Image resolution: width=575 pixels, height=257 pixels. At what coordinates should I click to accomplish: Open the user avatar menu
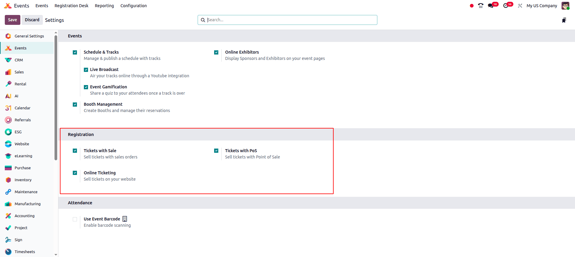pyautogui.click(x=565, y=6)
